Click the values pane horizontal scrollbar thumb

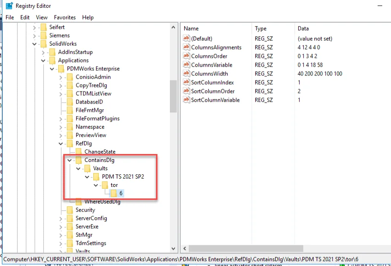tap(246, 248)
